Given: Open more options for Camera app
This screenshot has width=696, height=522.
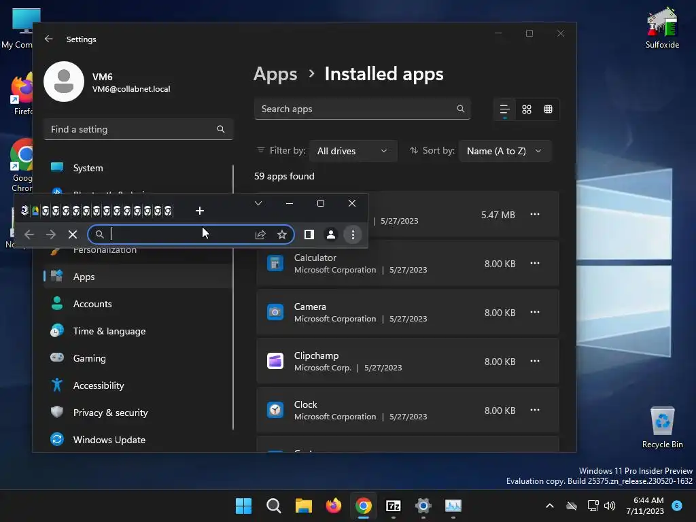Looking at the screenshot, I should tap(535, 312).
